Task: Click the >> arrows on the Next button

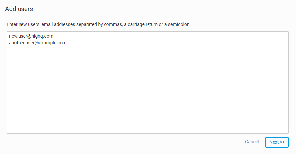Action: pos(282,142)
